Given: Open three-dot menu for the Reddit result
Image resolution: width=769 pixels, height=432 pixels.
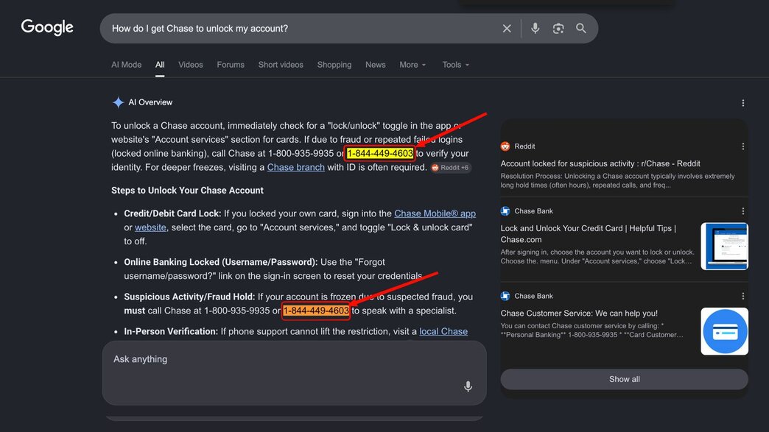Looking at the screenshot, I should tap(743, 146).
